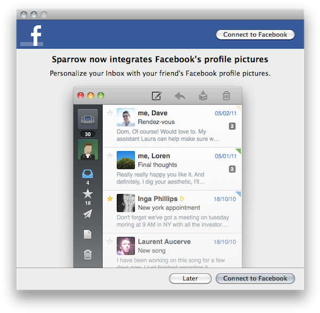Close the Sparrow dialog window
Image resolution: width=320 pixels, height=313 pixels.
click(24, 15)
